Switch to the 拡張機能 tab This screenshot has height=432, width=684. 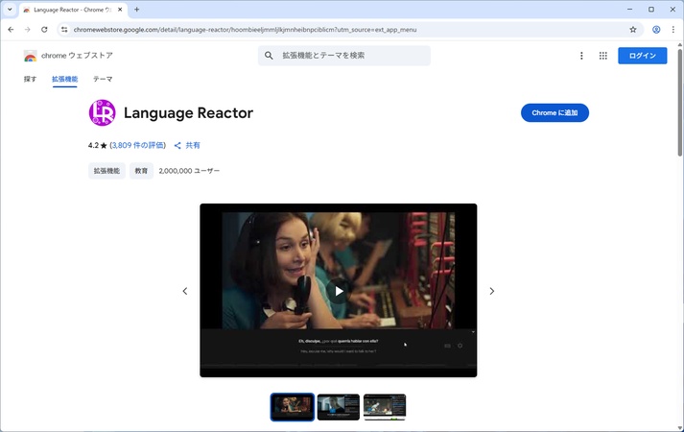coord(64,79)
